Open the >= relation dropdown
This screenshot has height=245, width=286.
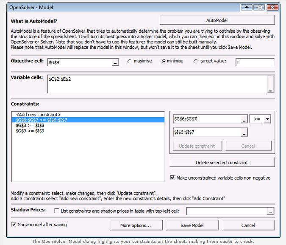coord(267,119)
